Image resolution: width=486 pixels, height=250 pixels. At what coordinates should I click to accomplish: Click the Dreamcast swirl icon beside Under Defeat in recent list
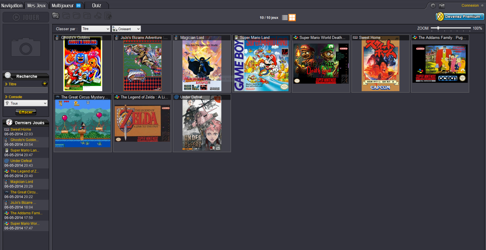[x=7, y=161]
